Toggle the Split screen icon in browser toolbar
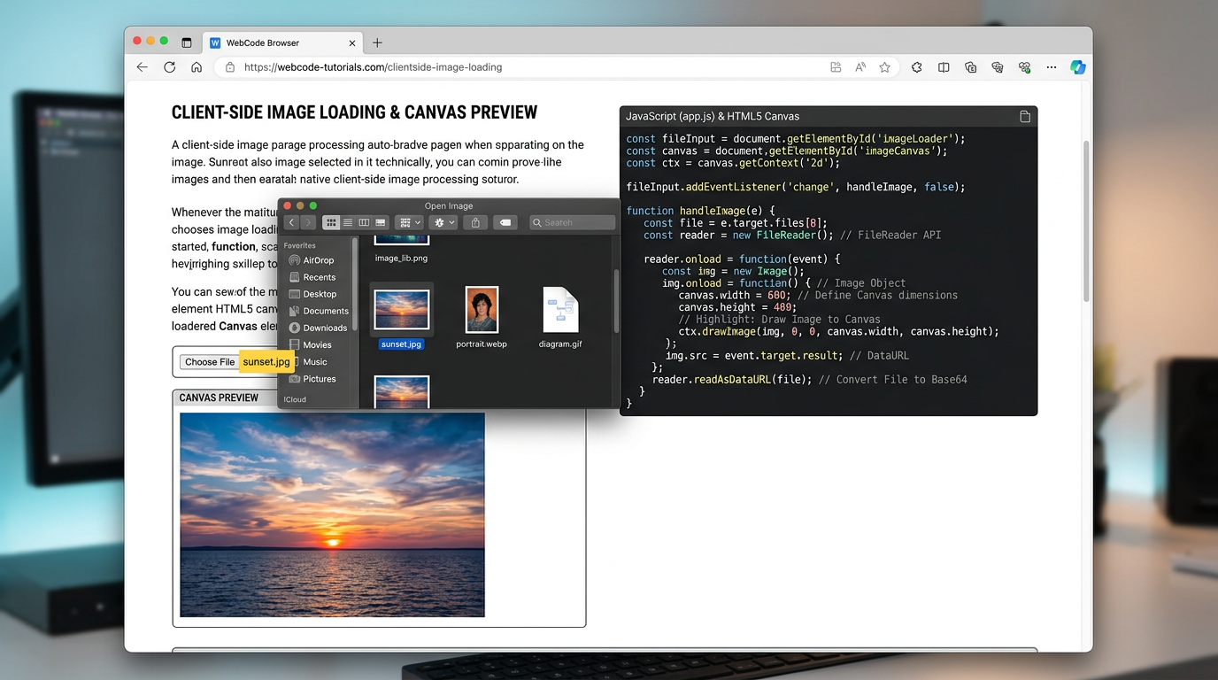 944,67
